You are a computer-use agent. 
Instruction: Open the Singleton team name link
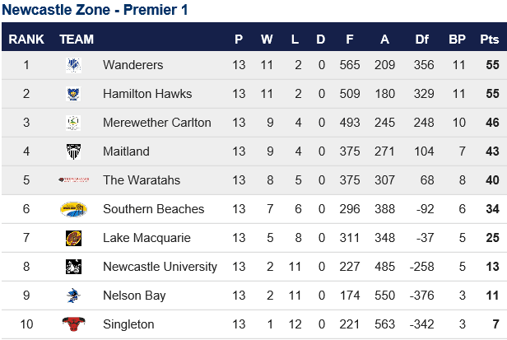click(128, 324)
